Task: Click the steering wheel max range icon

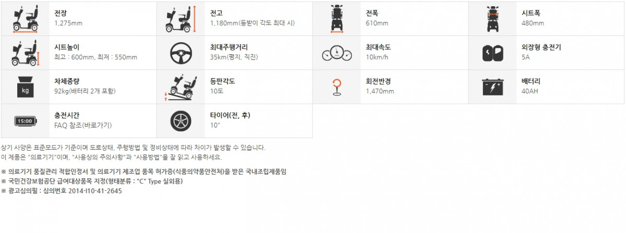Action: [180, 53]
